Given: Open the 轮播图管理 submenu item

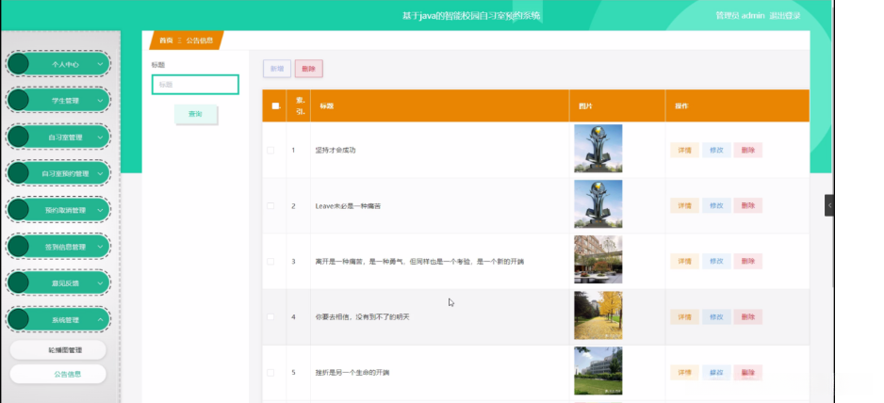Looking at the screenshot, I should pyautogui.click(x=58, y=350).
